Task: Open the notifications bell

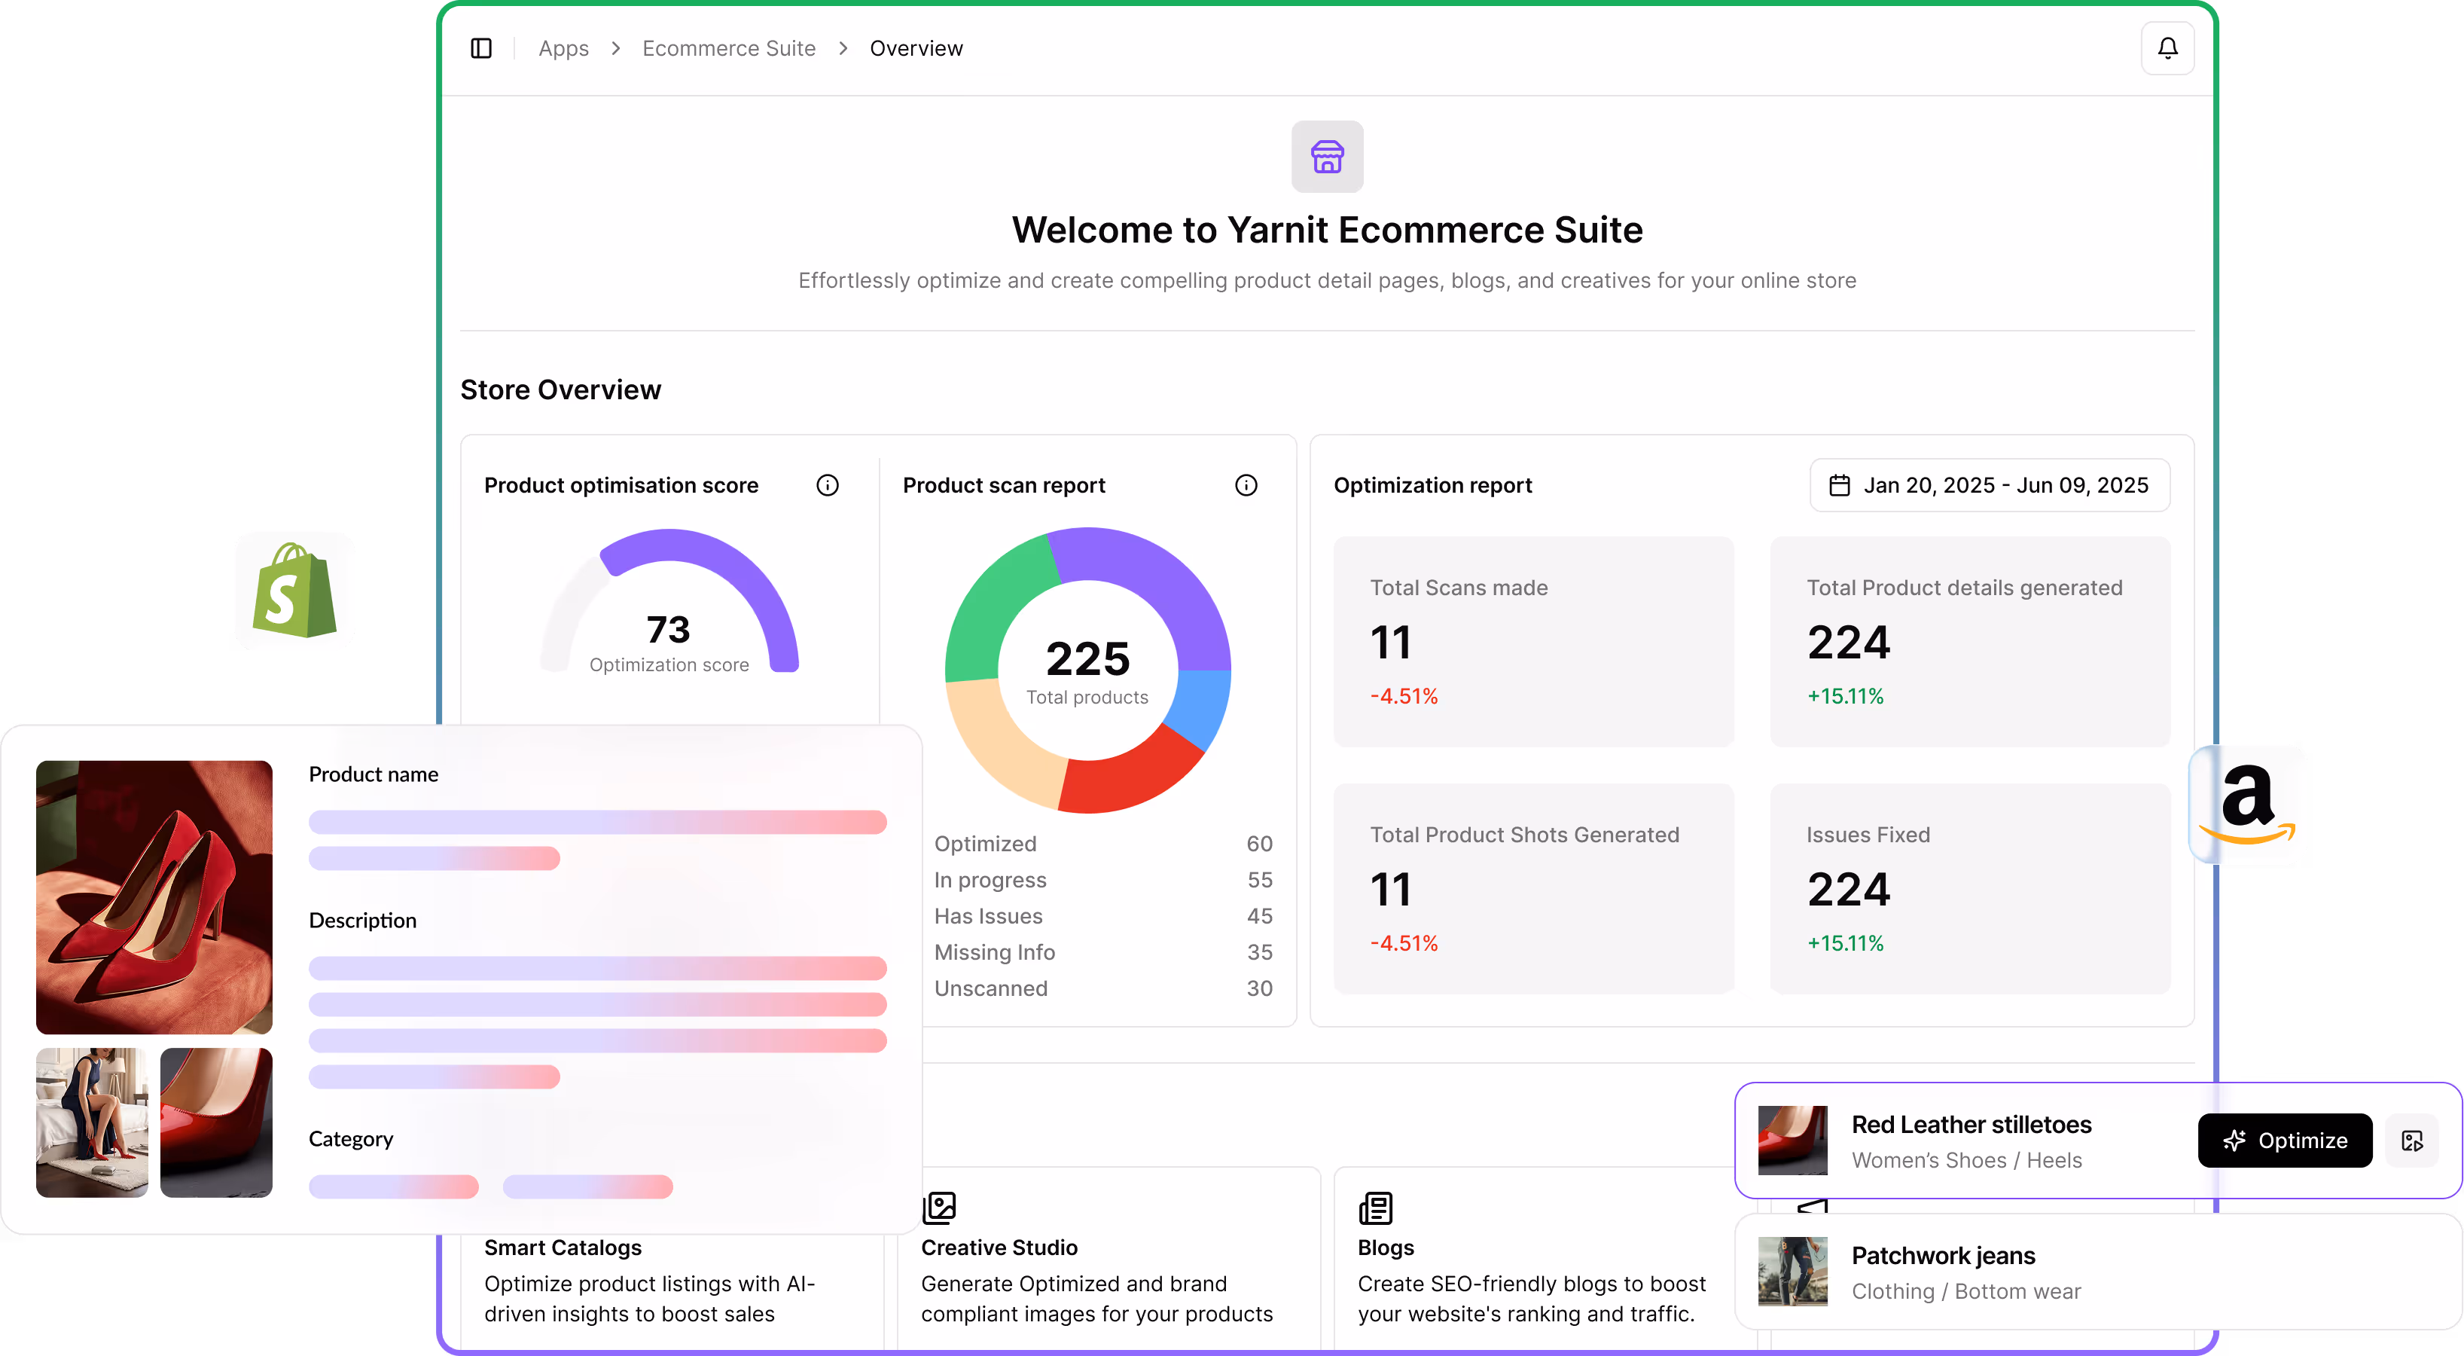Action: coord(2167,48)
